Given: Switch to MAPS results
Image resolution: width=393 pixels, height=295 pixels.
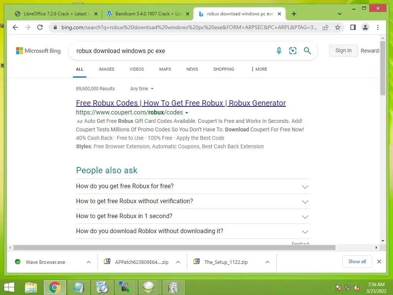Looking at the screenshot, I should point(165,69).
